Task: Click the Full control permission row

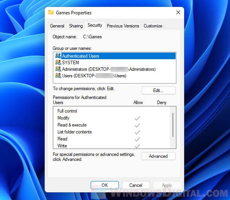Action: [112, 111]
